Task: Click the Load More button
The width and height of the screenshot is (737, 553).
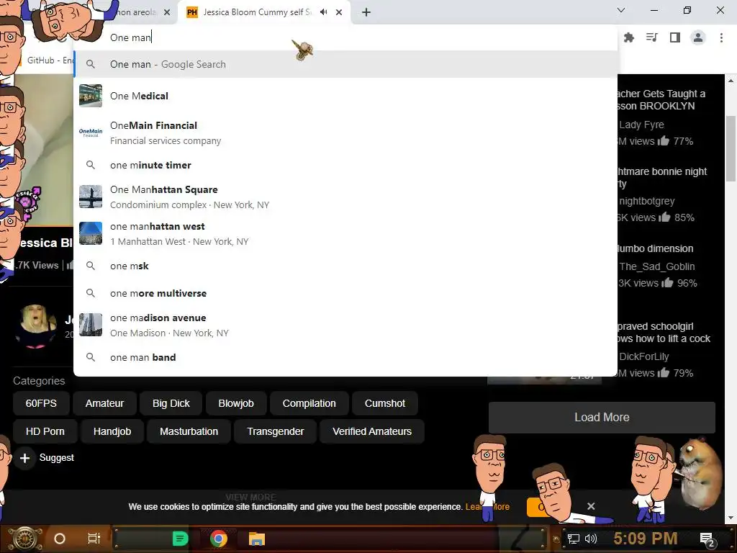Action: pos(602,417)
